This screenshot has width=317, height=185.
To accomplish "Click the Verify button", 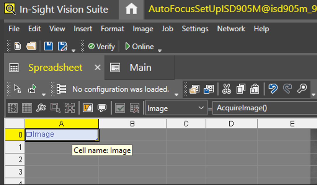I will click(102, 47).
